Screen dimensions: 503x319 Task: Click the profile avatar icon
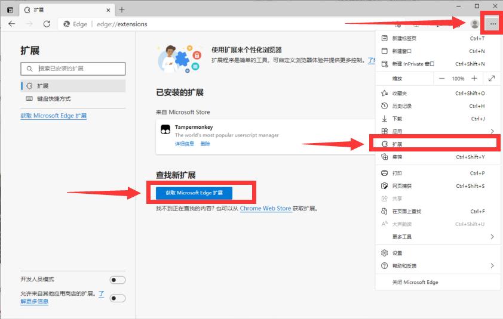point(475,24)
